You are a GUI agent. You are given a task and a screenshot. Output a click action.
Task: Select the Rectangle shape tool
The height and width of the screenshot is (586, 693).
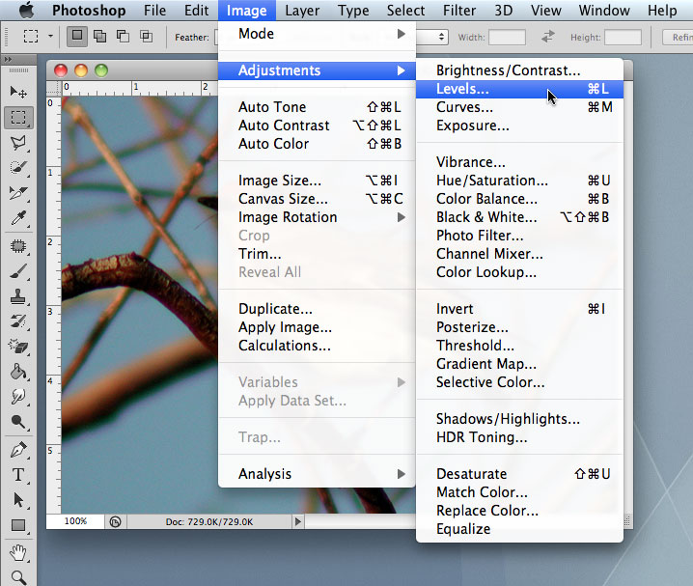[x=18, y=525]
